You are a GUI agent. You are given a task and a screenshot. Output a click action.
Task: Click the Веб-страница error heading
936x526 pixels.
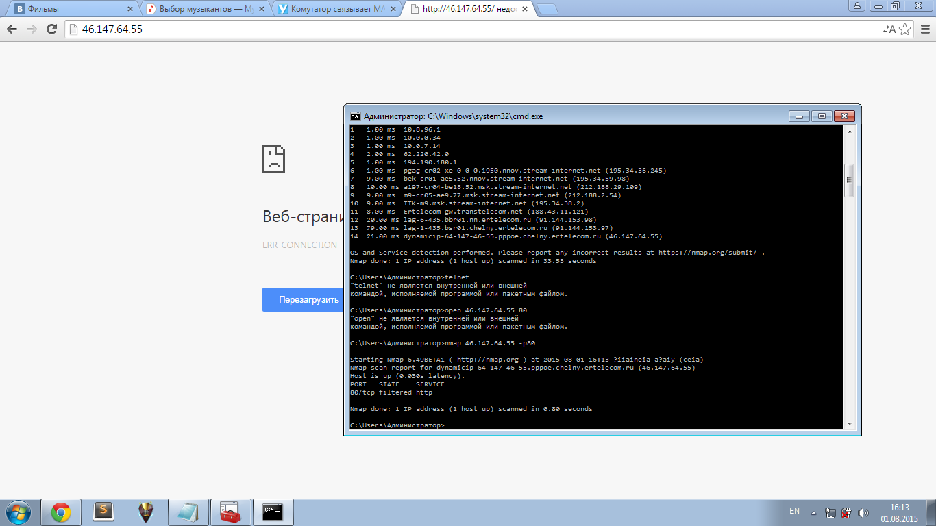pyautogui.click(x=303, y=217)
